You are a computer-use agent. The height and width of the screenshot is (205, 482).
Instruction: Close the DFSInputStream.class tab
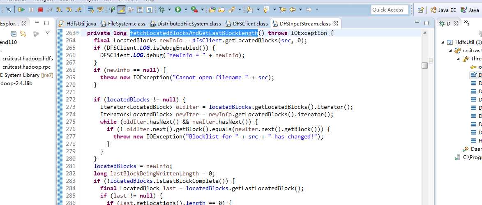coord(336,23)
